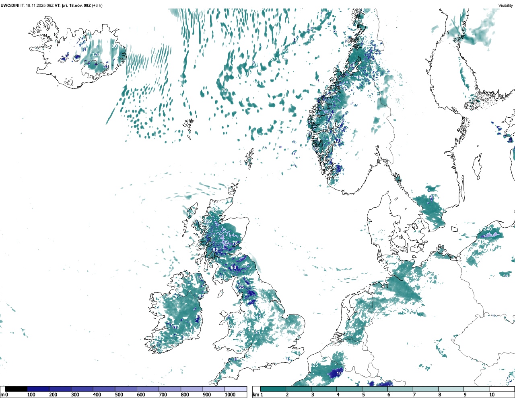This screenshot has width=515, height=398.
Task: Pick the swatch between 600 and 700 m
Action: (x=148, y=389)
